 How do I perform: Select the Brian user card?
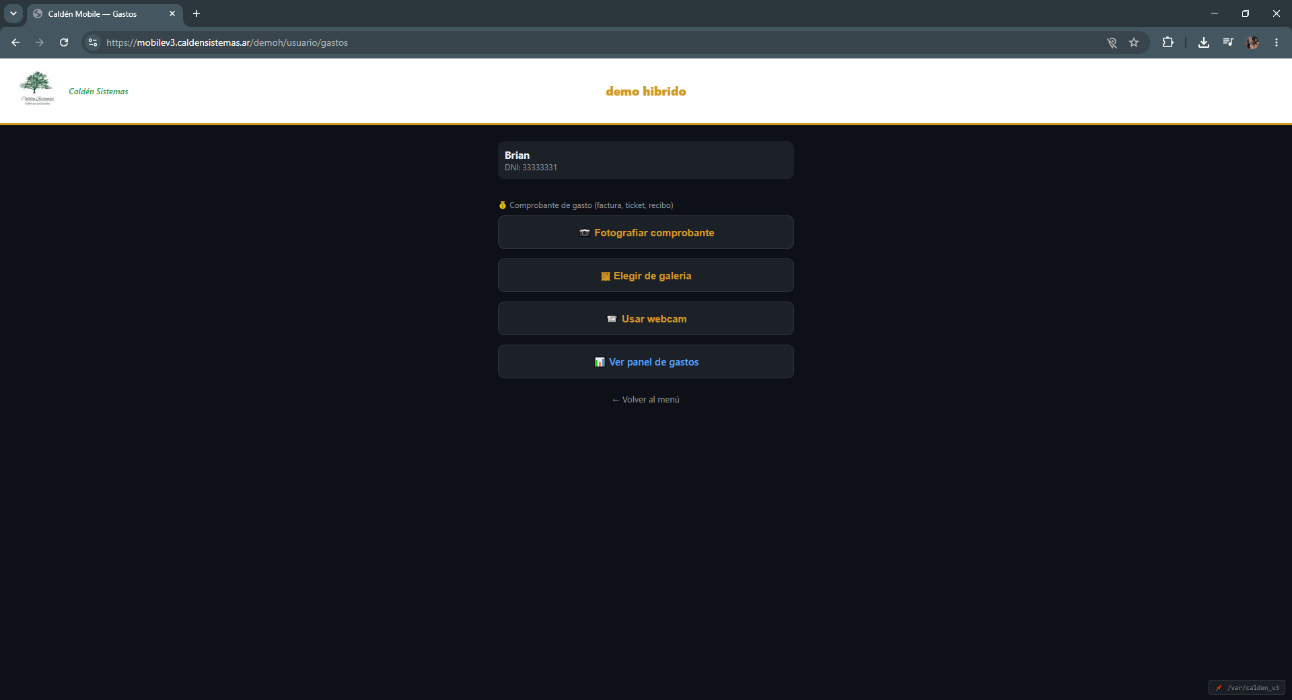coord(646,160)
